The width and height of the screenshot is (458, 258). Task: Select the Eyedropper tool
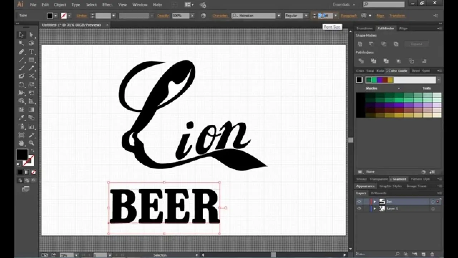pyautogui.click(x=21, y=118)
